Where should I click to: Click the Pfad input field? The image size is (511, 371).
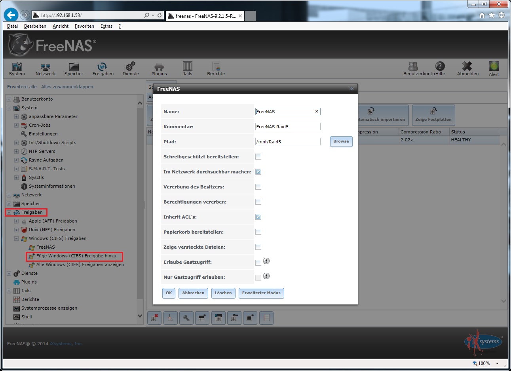(x=288, y=141)
